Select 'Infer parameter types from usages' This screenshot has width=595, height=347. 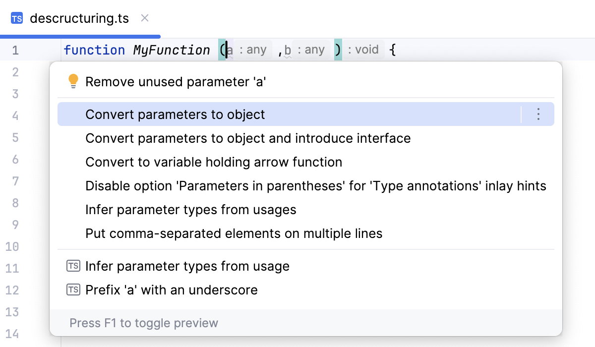pos(191,210)
